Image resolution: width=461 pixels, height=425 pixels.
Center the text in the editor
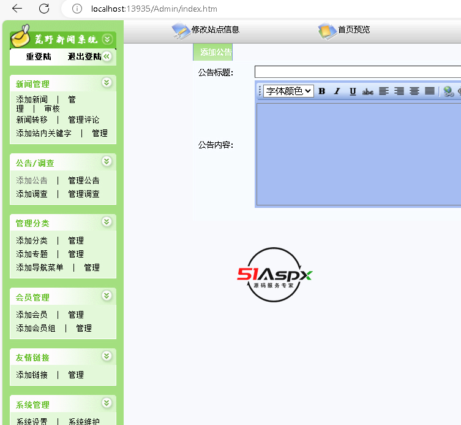coord(414,91)
